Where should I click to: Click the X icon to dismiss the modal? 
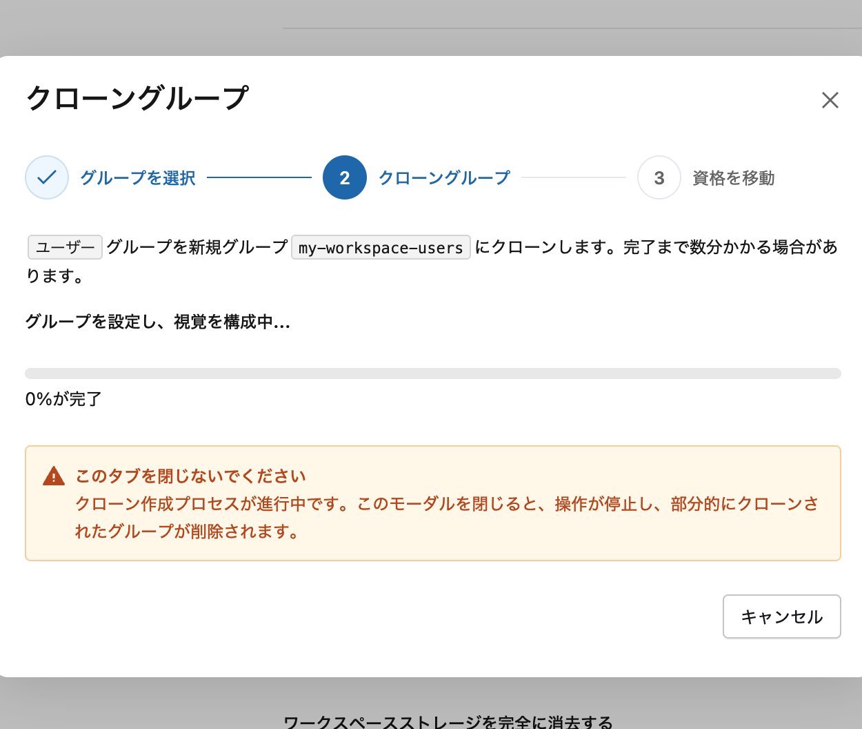click(830, 100)
